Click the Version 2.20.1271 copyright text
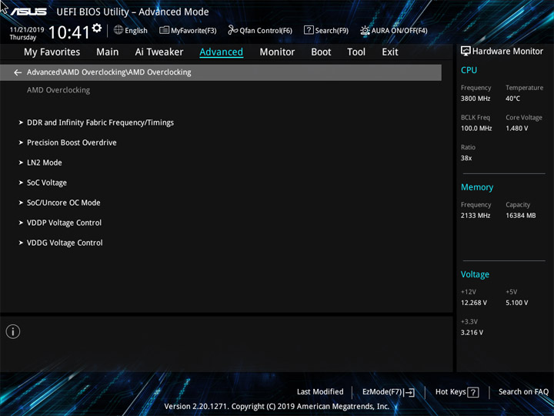 click(277, 407)
